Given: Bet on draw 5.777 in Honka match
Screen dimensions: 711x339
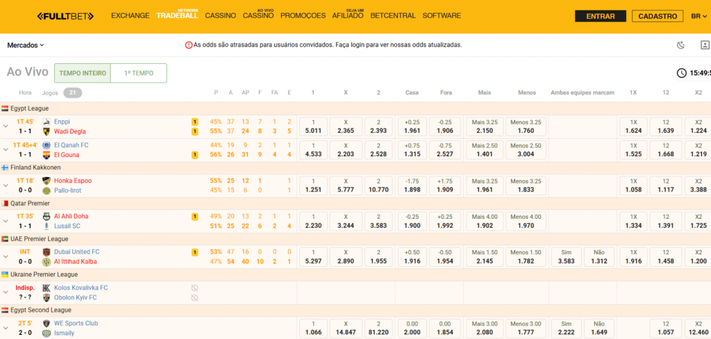Looking at the screenshot, I should coord(346,185).
